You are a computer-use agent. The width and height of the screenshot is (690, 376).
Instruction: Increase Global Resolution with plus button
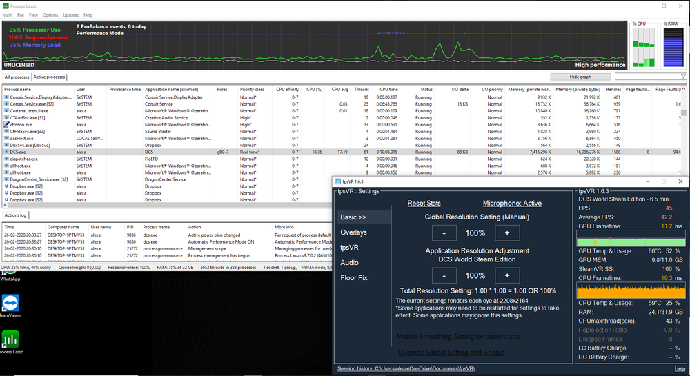pos(507,233)
